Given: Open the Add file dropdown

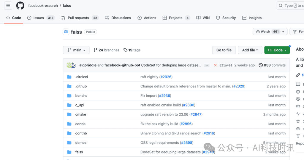Looking at the screenshot, I should [x=250, y=50].
